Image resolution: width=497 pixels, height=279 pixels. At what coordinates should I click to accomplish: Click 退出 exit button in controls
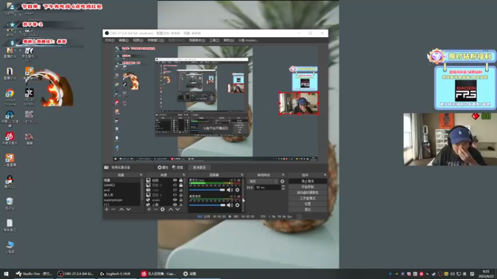click(308, 210)
